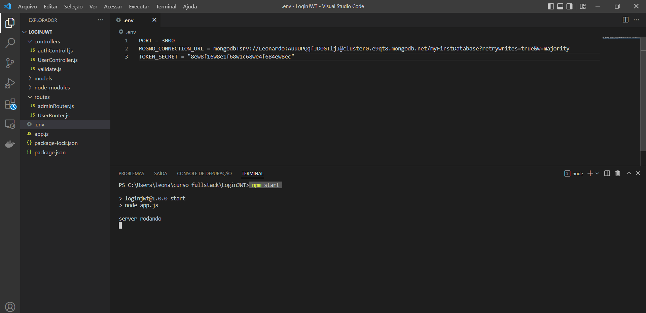The image size is (646, 313).
Task: Open the Extensions view
Action: [10, 104]
